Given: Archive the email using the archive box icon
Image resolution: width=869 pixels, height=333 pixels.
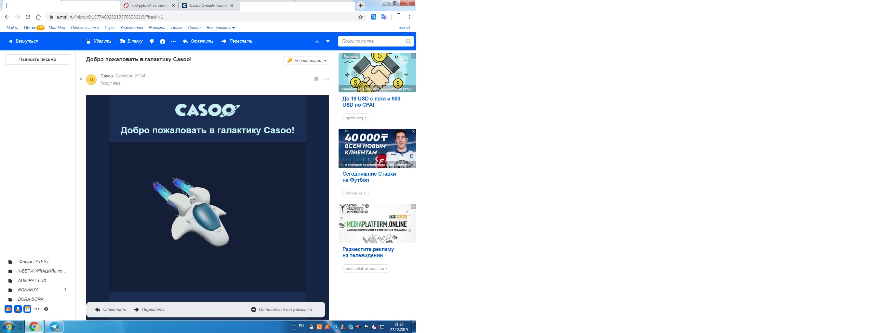Looking at the screenshot, I should (163, 41).
